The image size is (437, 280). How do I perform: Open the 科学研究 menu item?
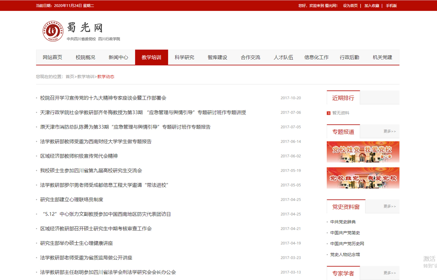point(184,57)
